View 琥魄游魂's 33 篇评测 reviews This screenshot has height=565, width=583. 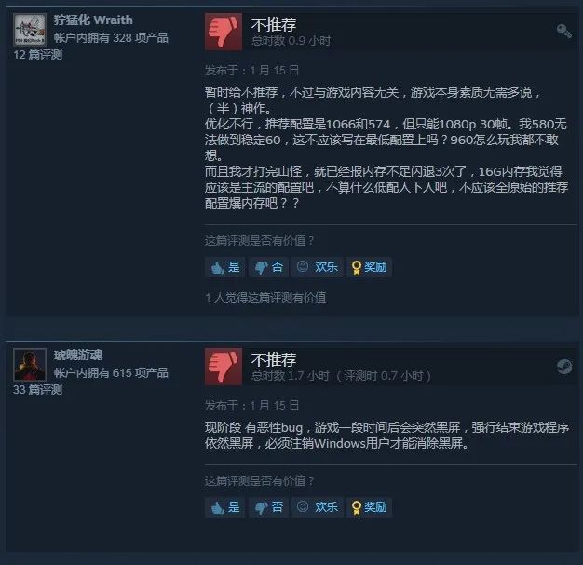click(x=37, y=390)
